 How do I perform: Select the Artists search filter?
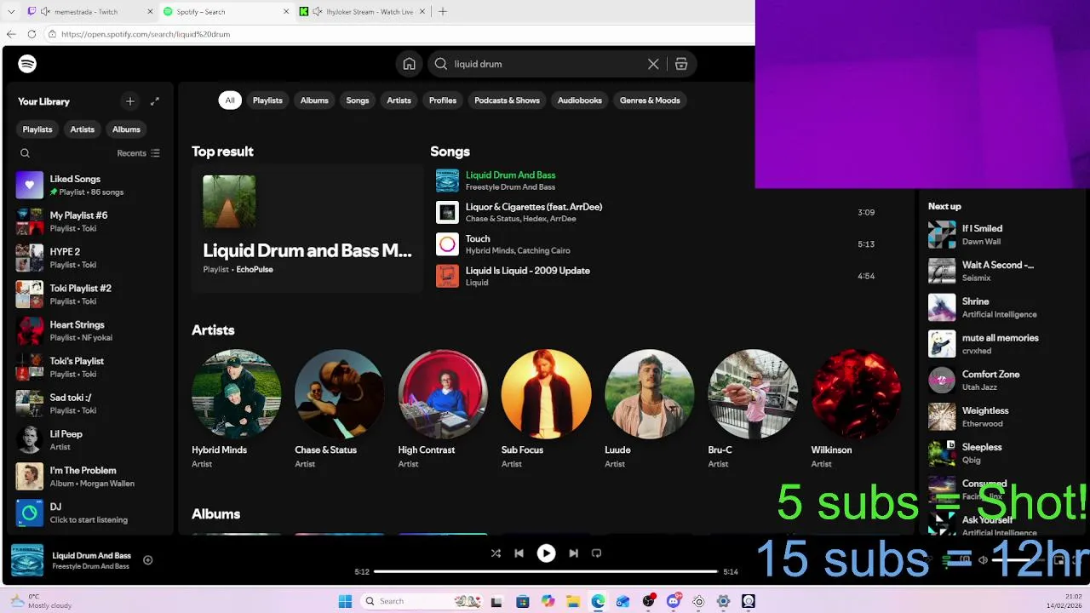tap(399, 100)
